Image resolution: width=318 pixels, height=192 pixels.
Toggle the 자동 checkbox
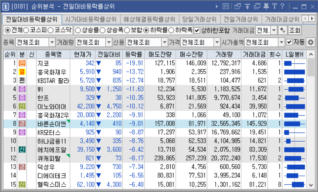[x=289, y=42]
